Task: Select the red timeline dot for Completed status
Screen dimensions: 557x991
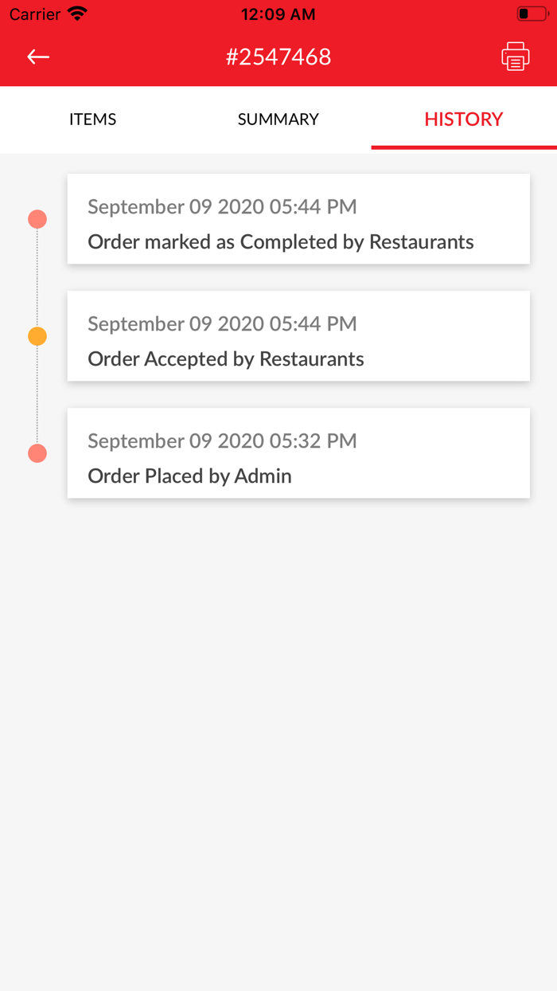Action: tap(37, 218)
